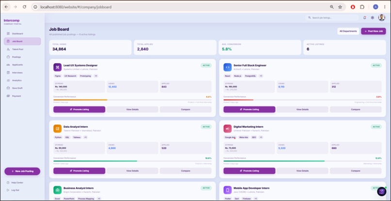Click the Tableau skill tag
The image size is (391, 201).
(x=77, y=137)
